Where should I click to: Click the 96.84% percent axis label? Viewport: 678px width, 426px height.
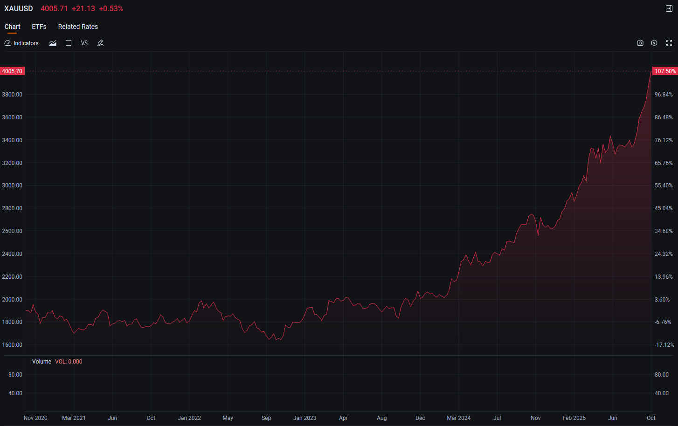tap(664, 95)
